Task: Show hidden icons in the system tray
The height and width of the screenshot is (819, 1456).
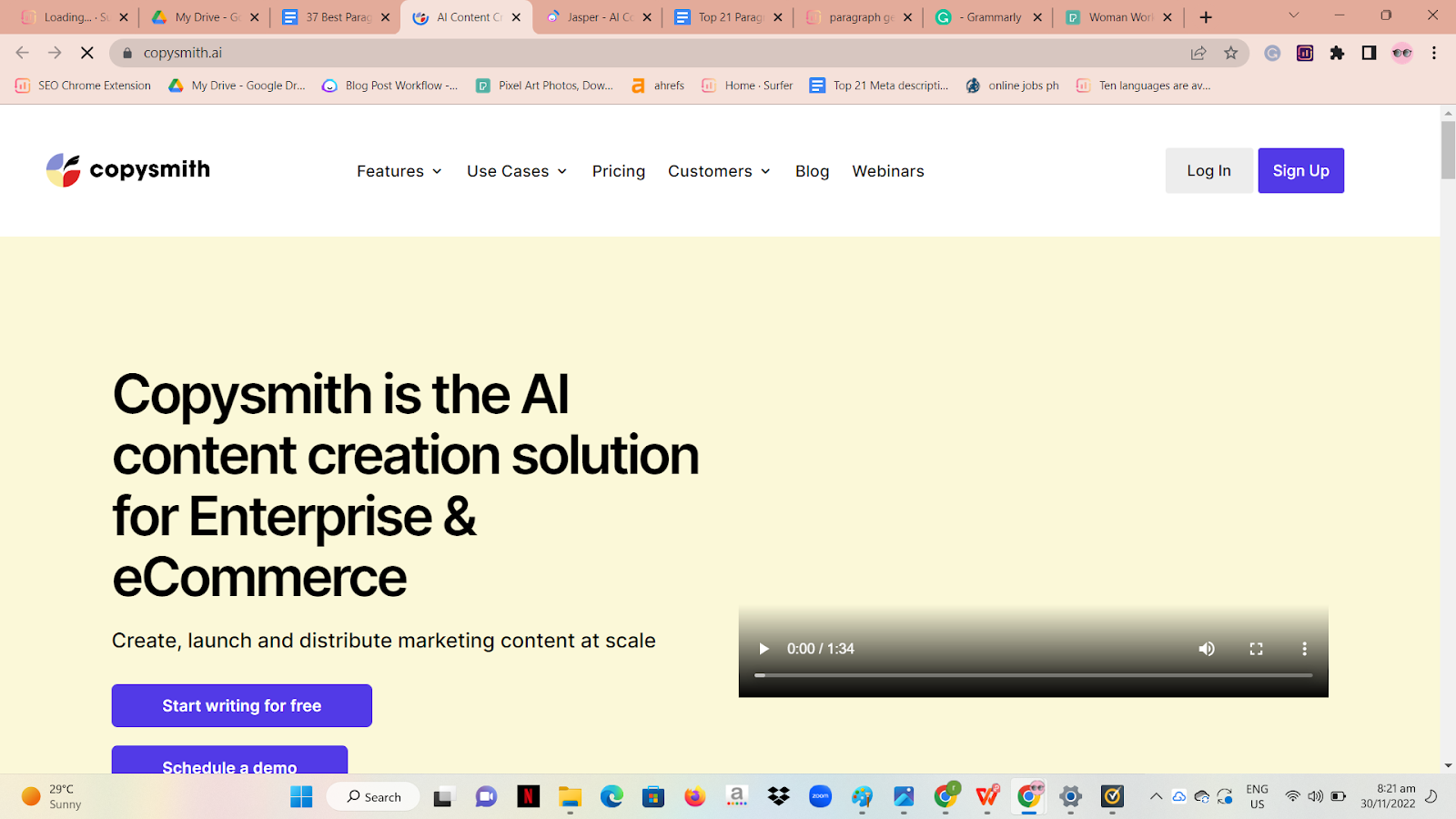Action: (x=1156, y=796)
